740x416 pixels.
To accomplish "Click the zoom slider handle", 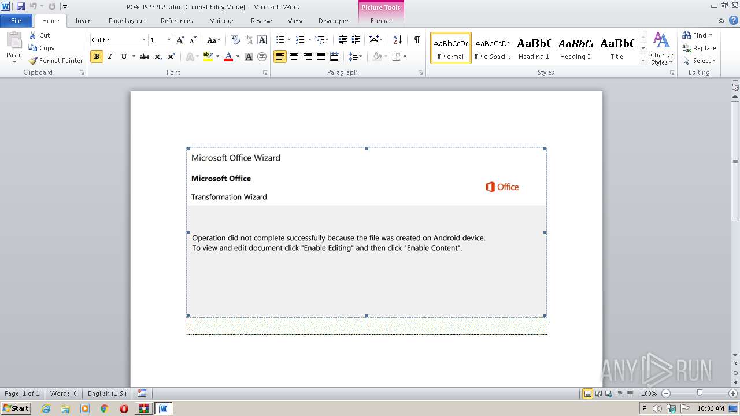I will [700, 393].
